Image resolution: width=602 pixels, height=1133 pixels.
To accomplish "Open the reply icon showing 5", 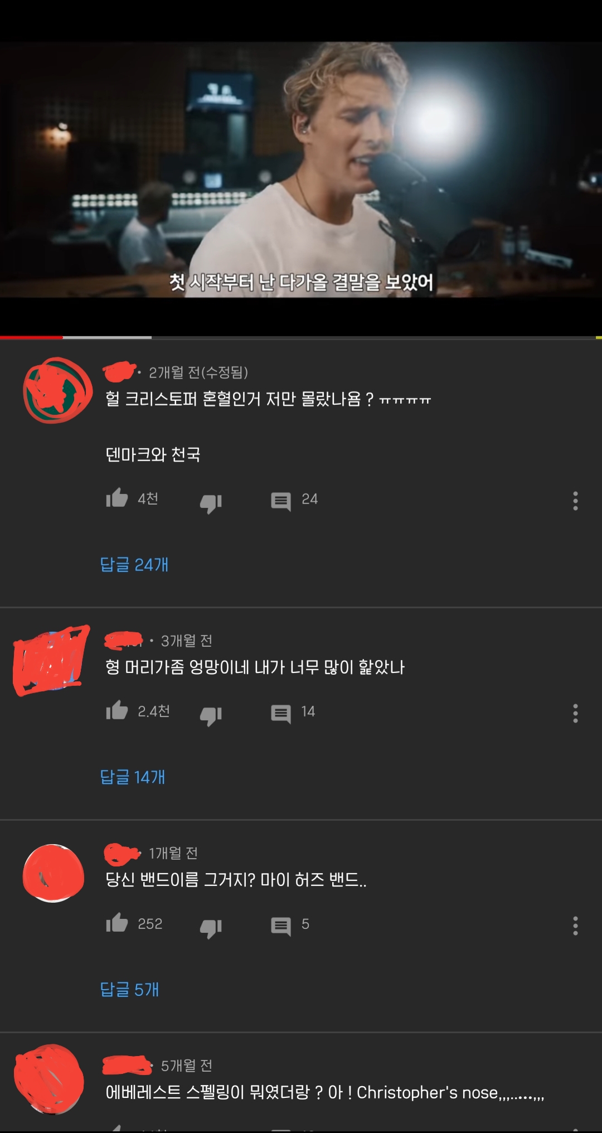I will coord(281,926).
